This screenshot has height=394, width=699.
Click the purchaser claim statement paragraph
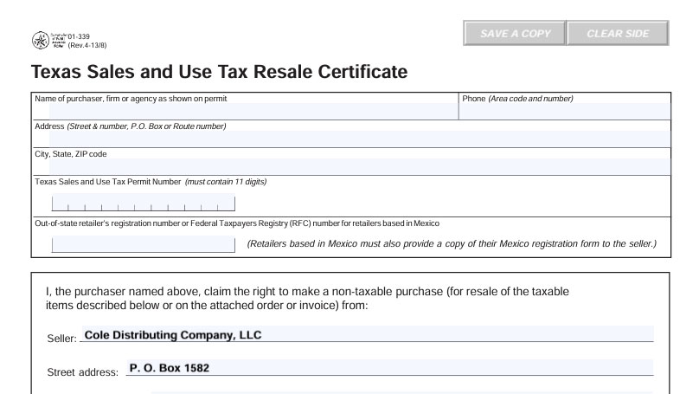click(307, 299)
